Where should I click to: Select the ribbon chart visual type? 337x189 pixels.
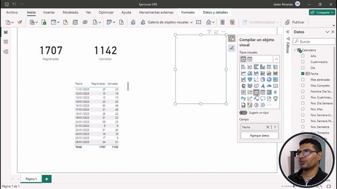275,73
